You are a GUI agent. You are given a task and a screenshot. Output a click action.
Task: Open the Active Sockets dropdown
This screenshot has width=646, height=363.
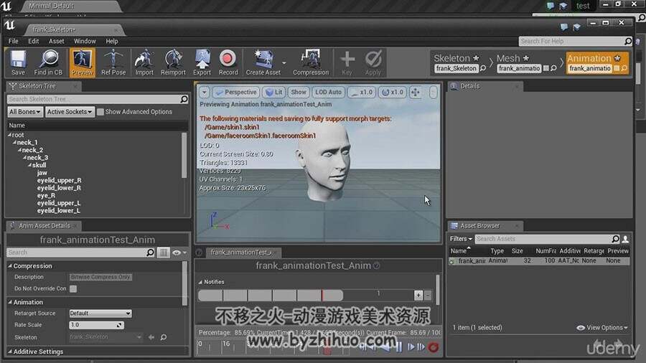70,112
